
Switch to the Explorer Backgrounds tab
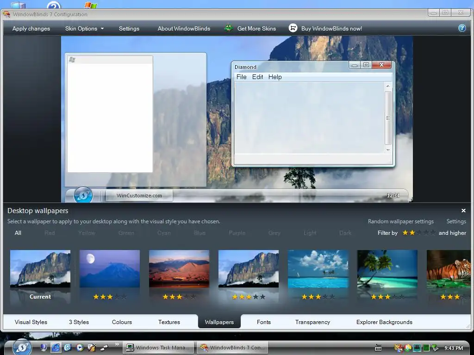pos(384,322)
